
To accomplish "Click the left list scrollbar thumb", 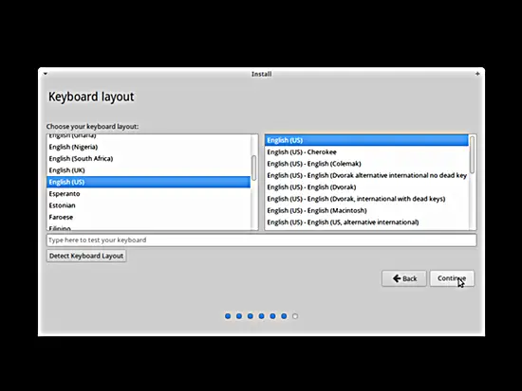I will click(x=254, y=168).
